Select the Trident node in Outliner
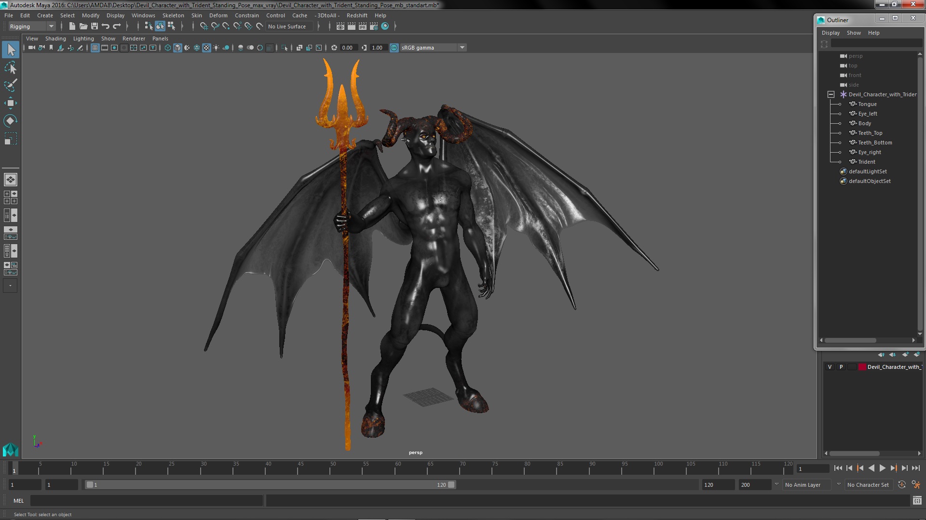The height and width of the screenshot is (520, 926). tap(866, 162)
